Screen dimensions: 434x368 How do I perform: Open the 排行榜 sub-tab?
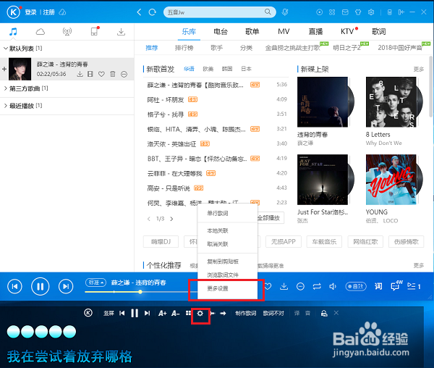(x=184, y=48)
